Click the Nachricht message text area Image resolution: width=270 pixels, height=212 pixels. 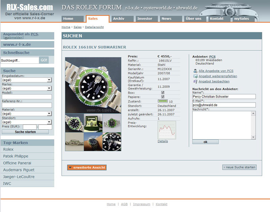222,125
